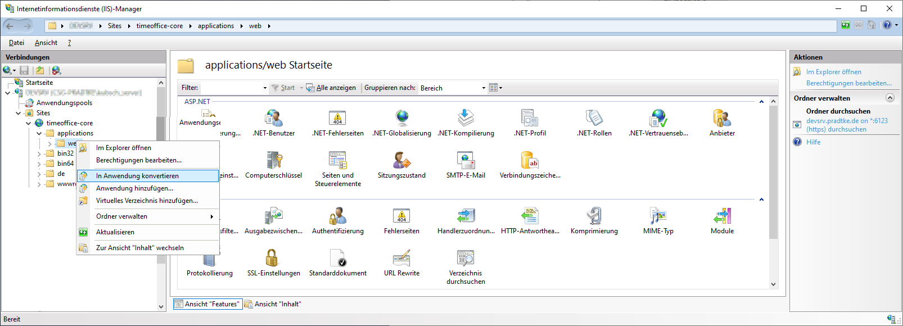Choose 'Berechtigungen bearbeiten...' in context menu
The width and height of the screenshot is (903, 326).
pos(148,160)
